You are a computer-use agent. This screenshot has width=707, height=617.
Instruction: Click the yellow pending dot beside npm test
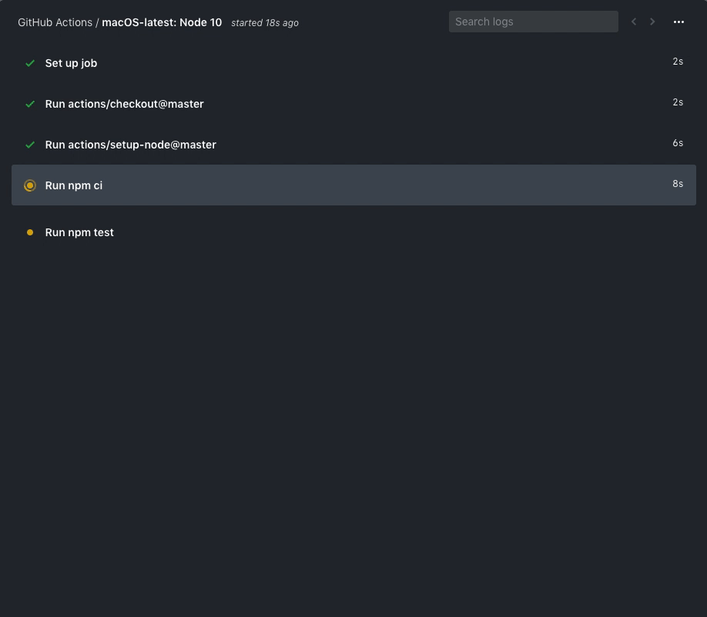coord(30,232)
